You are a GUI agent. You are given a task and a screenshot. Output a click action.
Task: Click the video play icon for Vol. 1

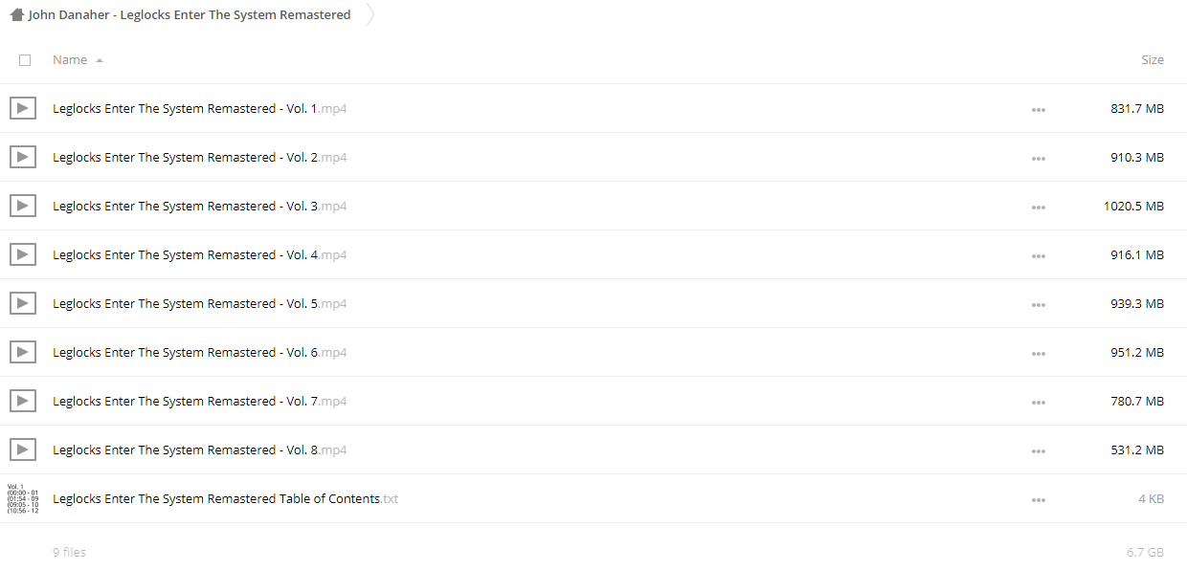pos(23,108)
